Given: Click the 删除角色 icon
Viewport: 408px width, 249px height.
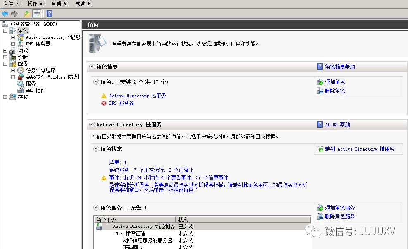Looking at the screenshot, I should 320,91.
